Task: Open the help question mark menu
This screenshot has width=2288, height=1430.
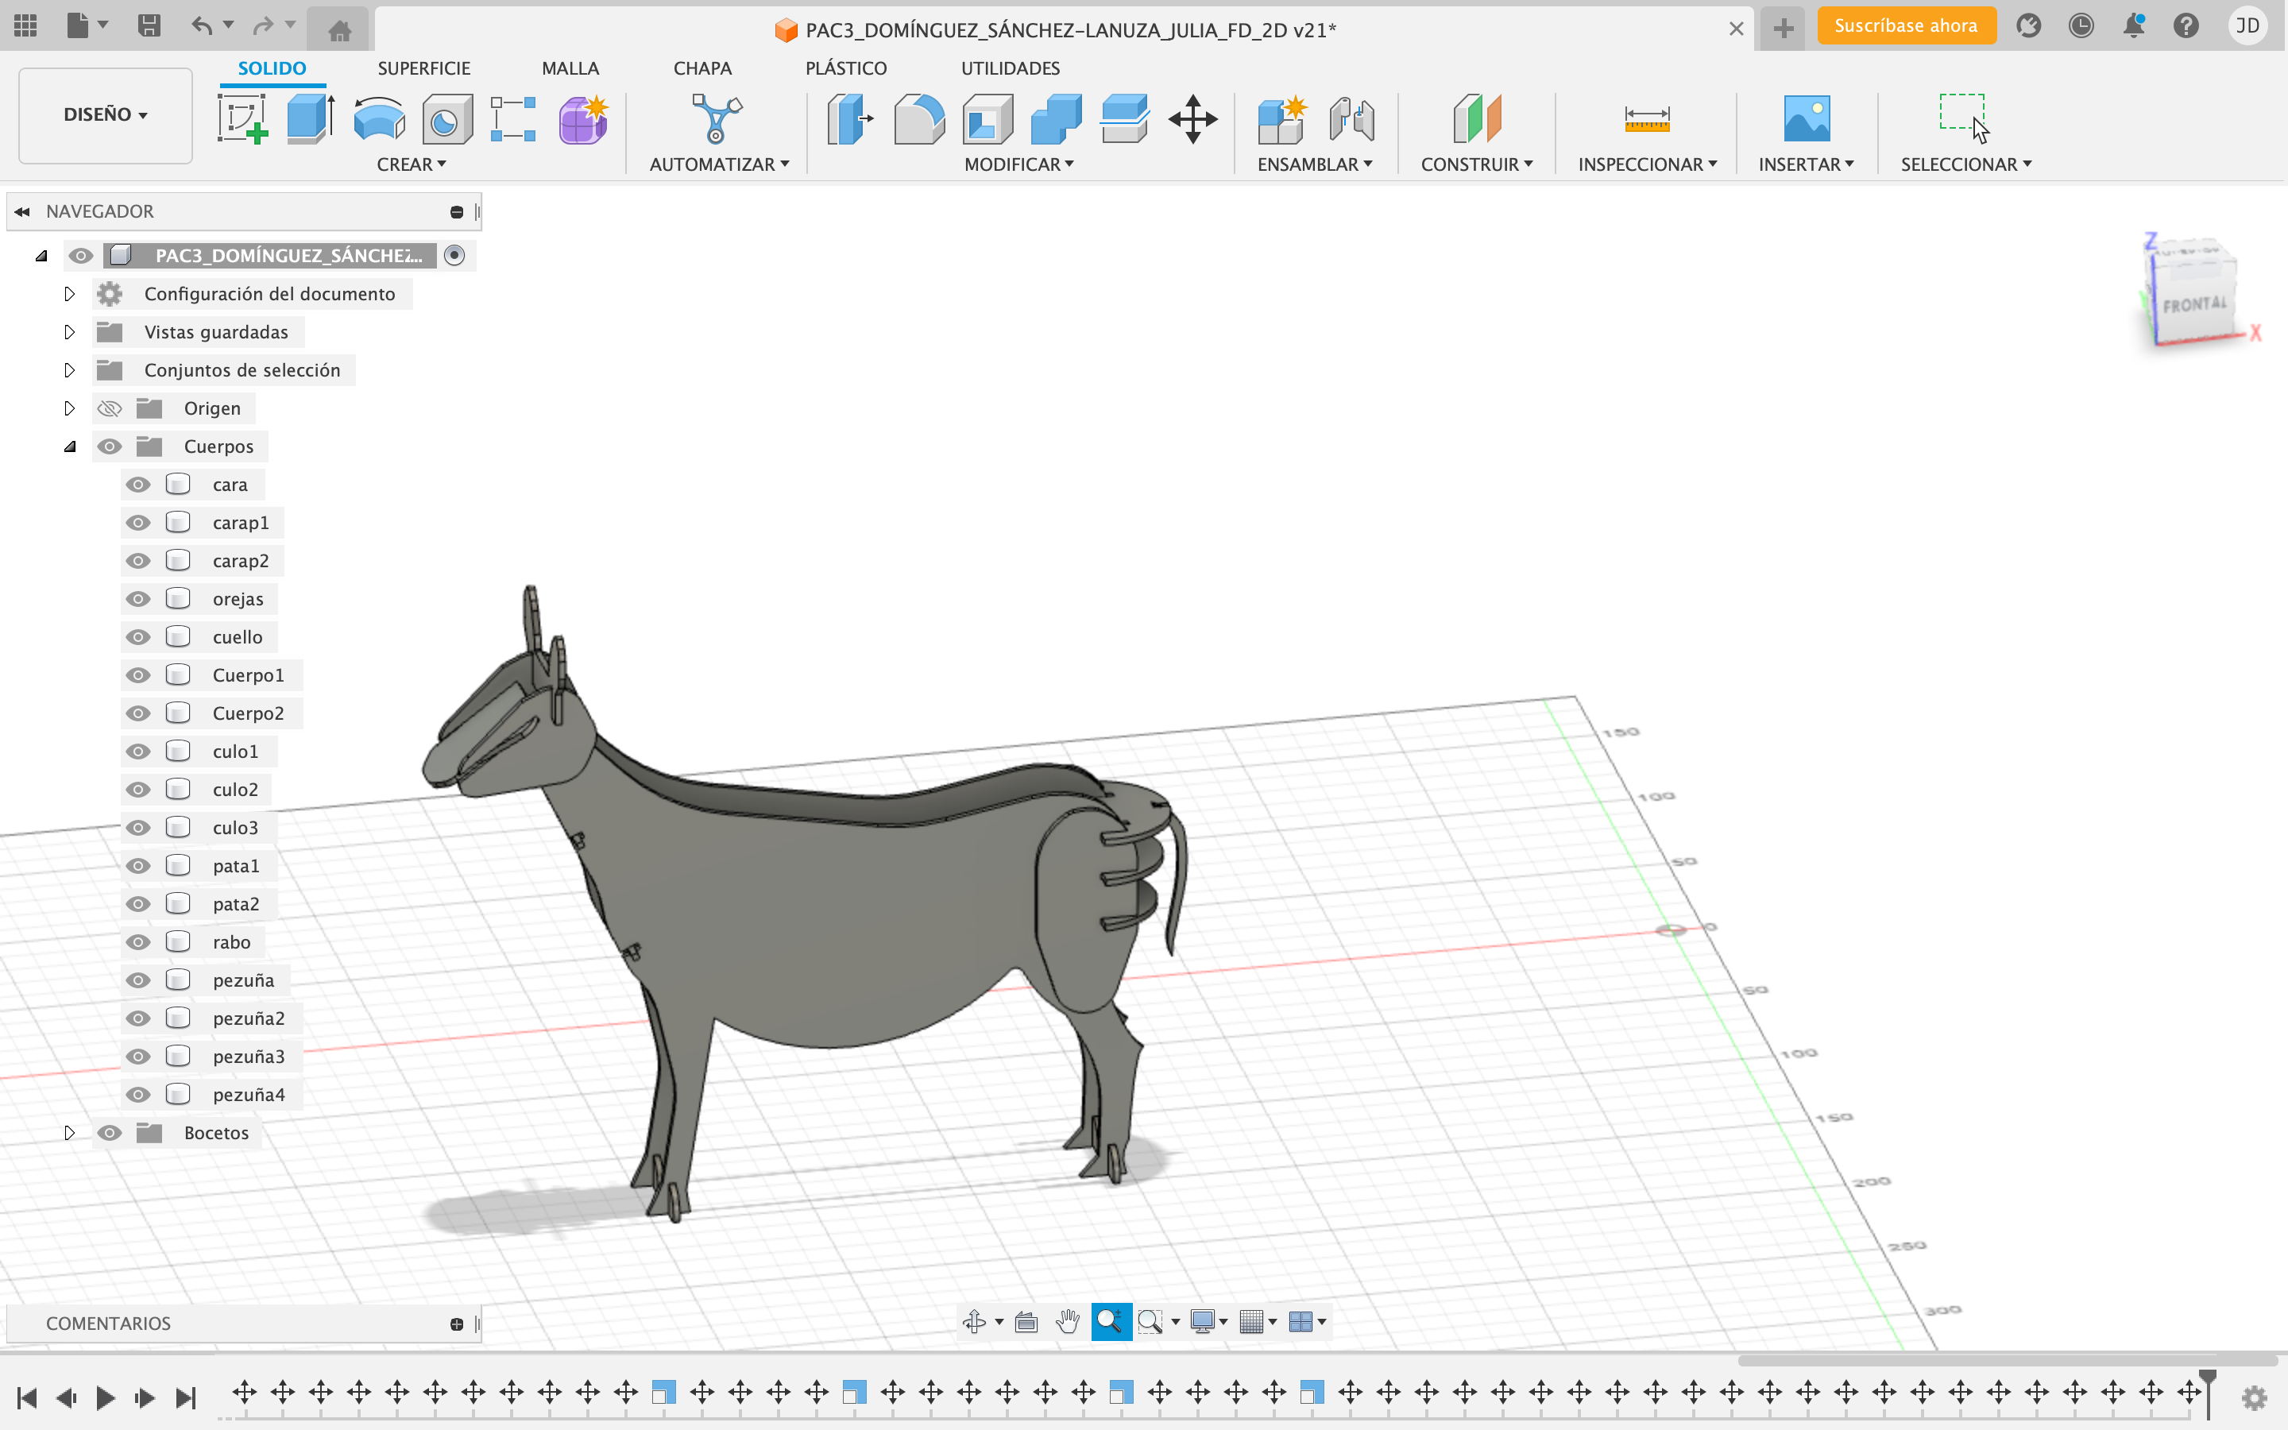Action: point(2186,25)
